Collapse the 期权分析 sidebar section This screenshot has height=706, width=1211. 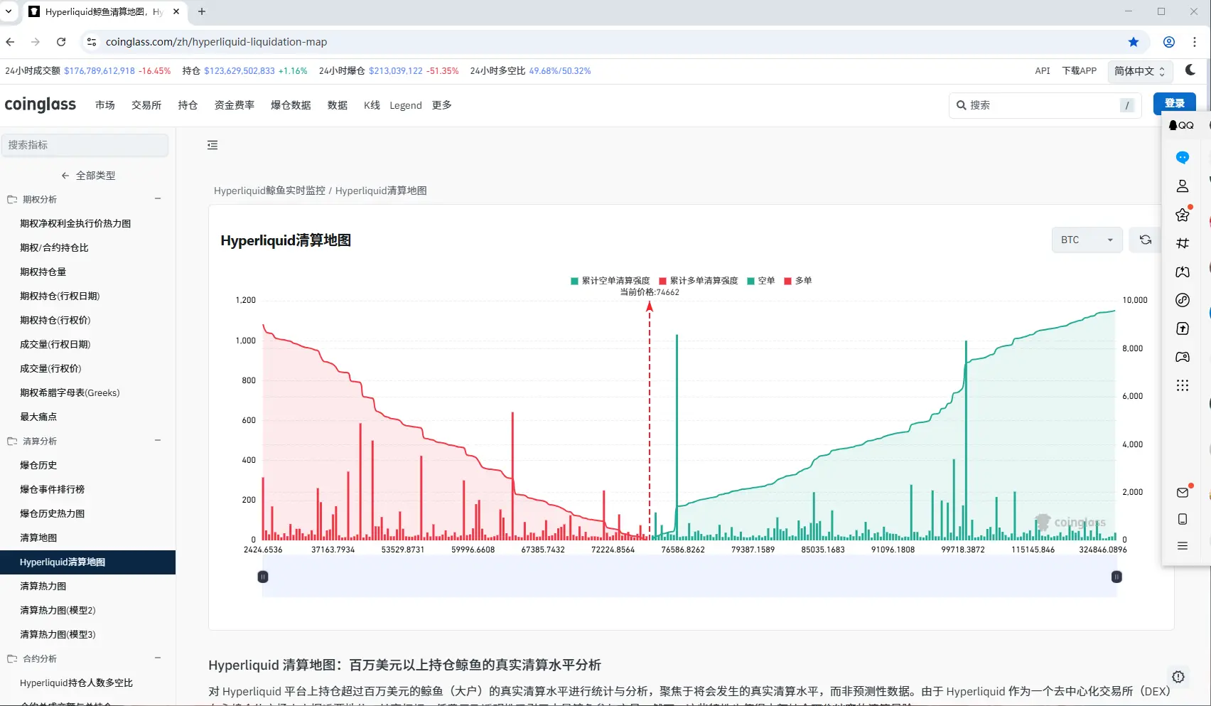click(158, 199)
